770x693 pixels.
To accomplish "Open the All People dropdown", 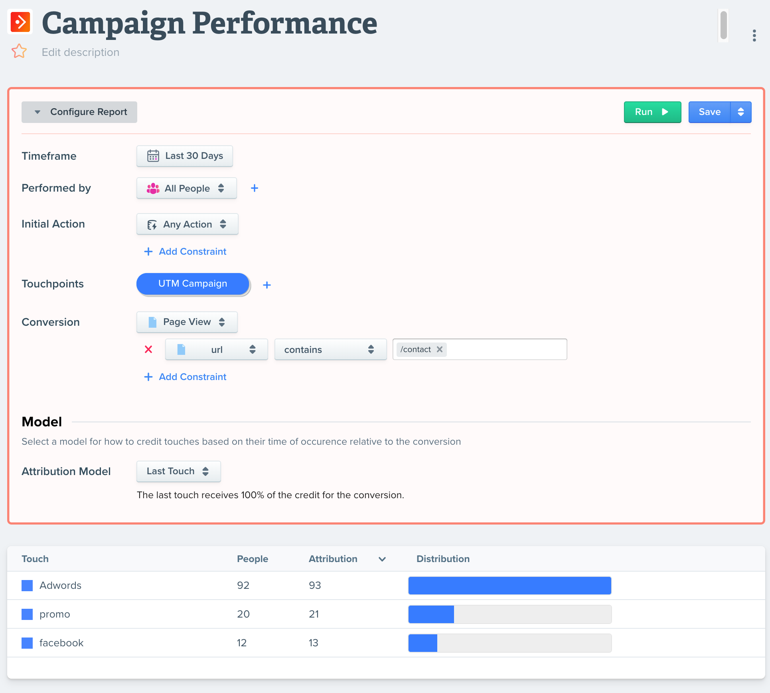I will 187,188.
